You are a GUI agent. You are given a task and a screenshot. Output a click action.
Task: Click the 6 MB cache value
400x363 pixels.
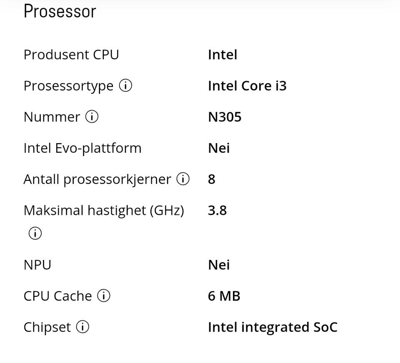point(224,296)
